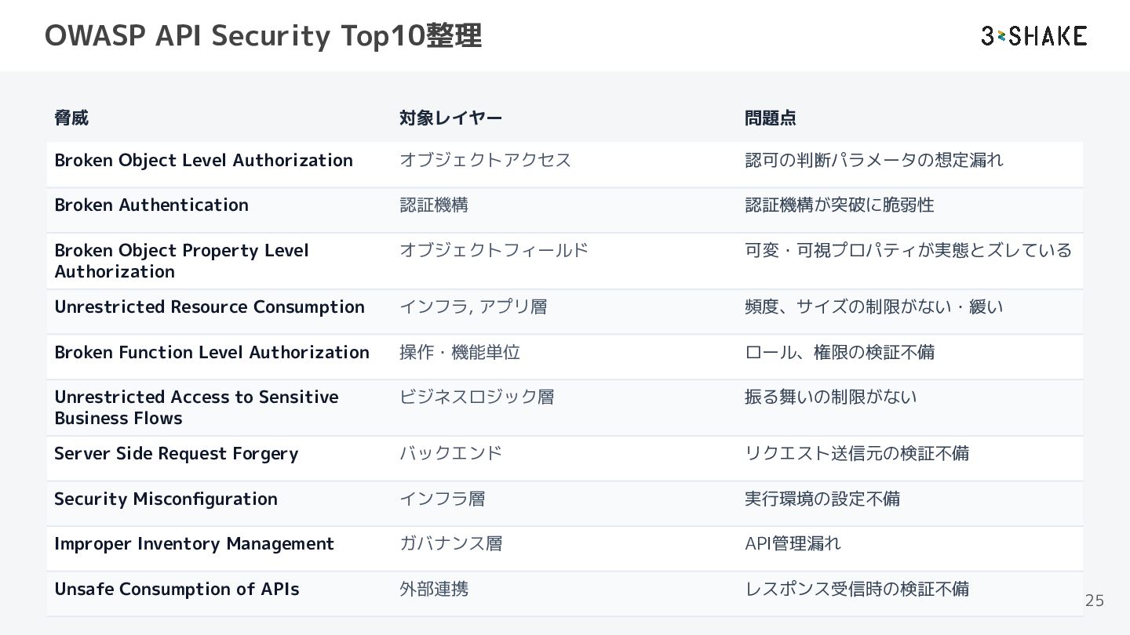This screenshot has width=1130, height=635.
Task: Select the 対象レイヤー column header
Action: point(450,118)
